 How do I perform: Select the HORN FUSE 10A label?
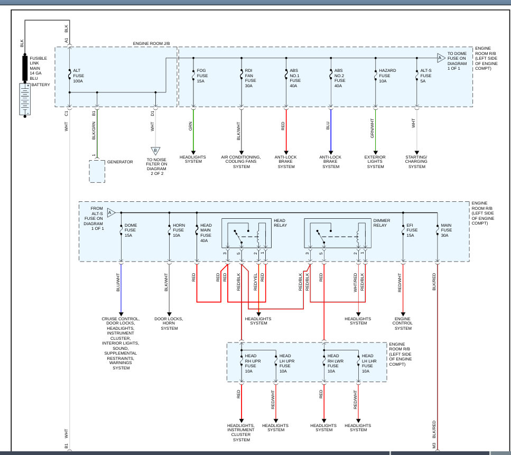[179, 230]
